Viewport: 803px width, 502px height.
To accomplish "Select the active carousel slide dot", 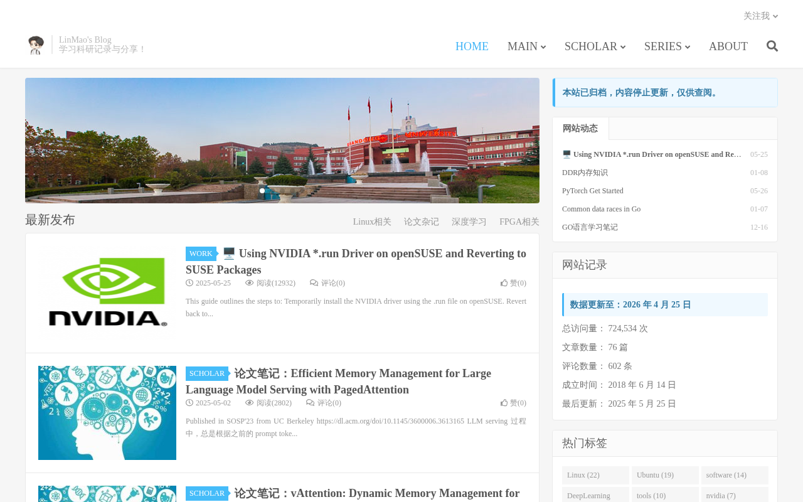I will (262, 191).
